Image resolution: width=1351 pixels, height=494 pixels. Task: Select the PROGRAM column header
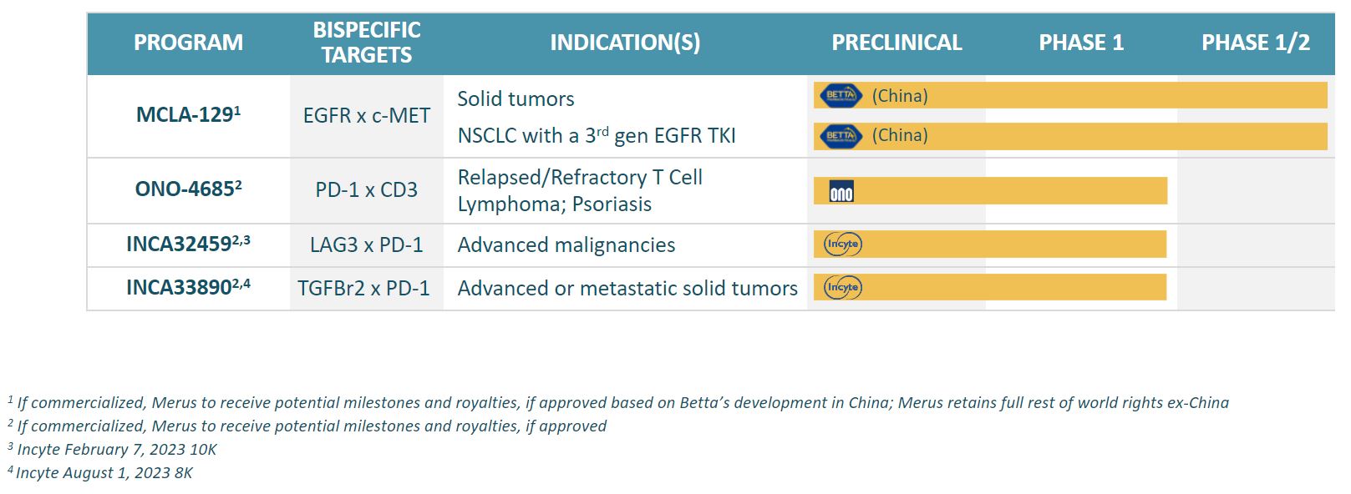[x=188, y=43]
